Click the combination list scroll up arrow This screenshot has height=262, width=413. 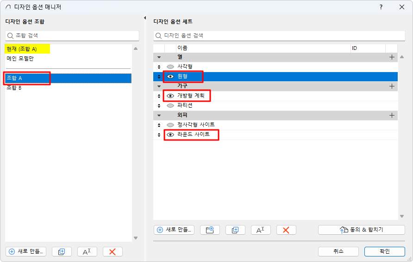(136, 49)
